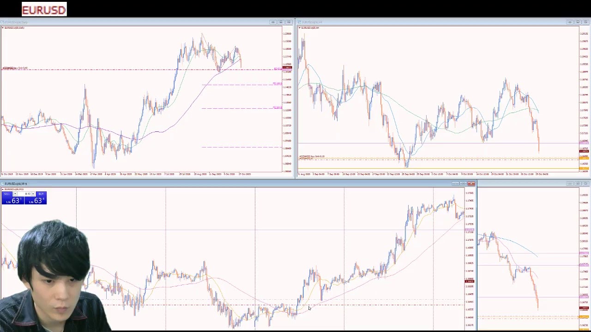Minimize the EURUSD H4 chart window
Image resolution: width=591 pixels, height=332 pixels.
click(x=570, y=22)
